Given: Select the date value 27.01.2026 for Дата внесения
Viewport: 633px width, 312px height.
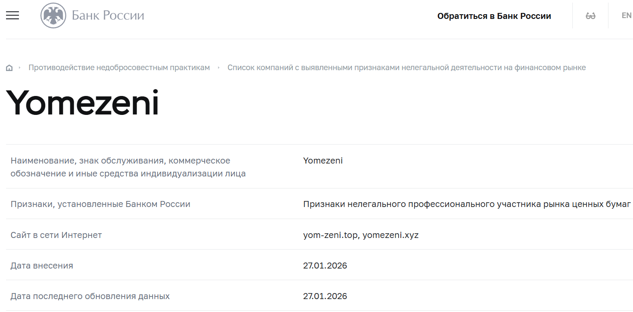Looking at the screenshot, I should pos(325,266).
